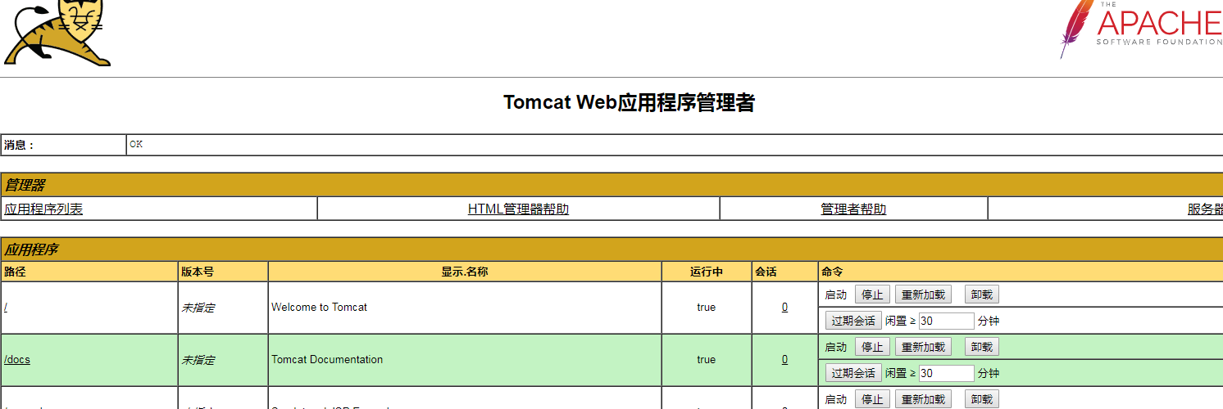The image size is (1223, 409).
Task: Click 过期会话 button in the /docs row
Action: (853, 373)
